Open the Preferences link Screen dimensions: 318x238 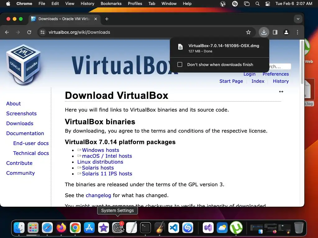(276, 74)
